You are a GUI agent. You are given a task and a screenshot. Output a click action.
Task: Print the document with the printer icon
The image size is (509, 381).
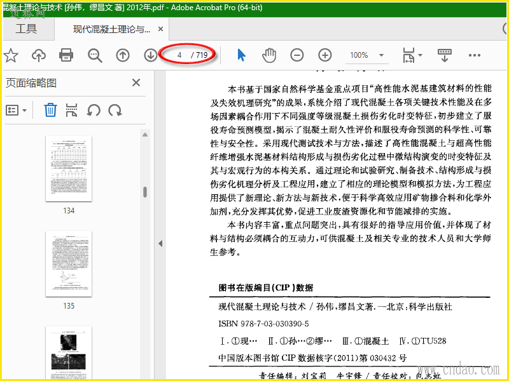click(66, 55)
